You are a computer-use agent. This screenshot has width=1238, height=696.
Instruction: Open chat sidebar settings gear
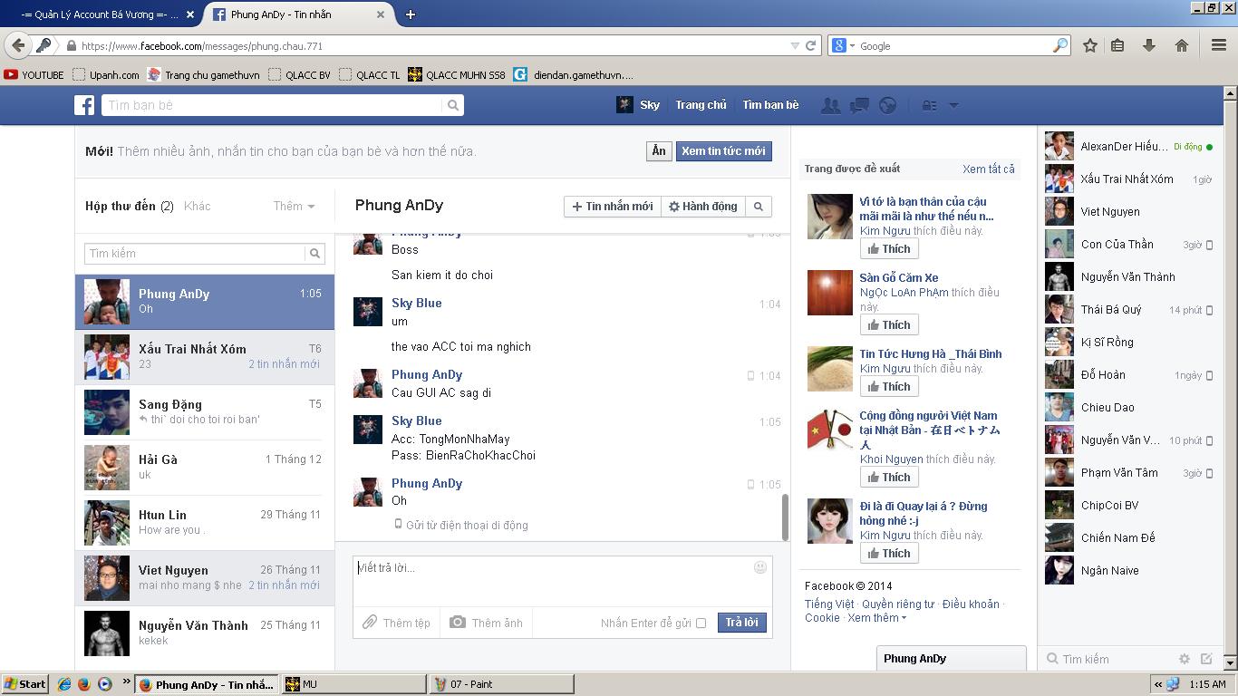[1184, 659]
